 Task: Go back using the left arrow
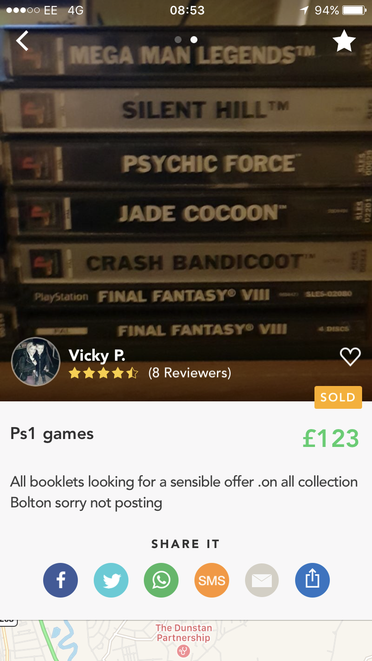22,41
